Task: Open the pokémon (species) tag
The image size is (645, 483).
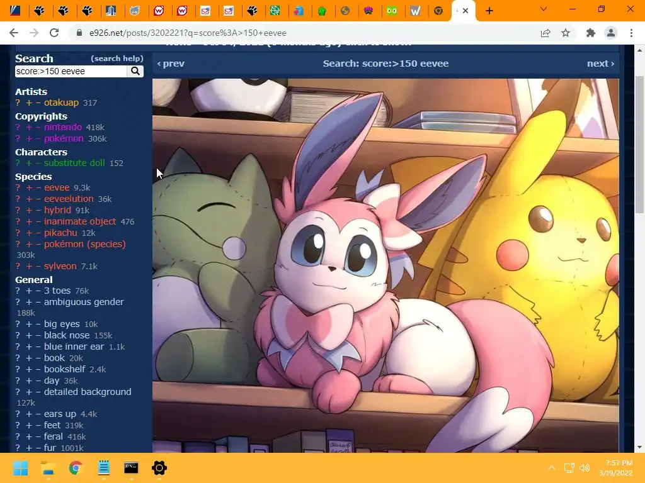Action: point(85,244)
